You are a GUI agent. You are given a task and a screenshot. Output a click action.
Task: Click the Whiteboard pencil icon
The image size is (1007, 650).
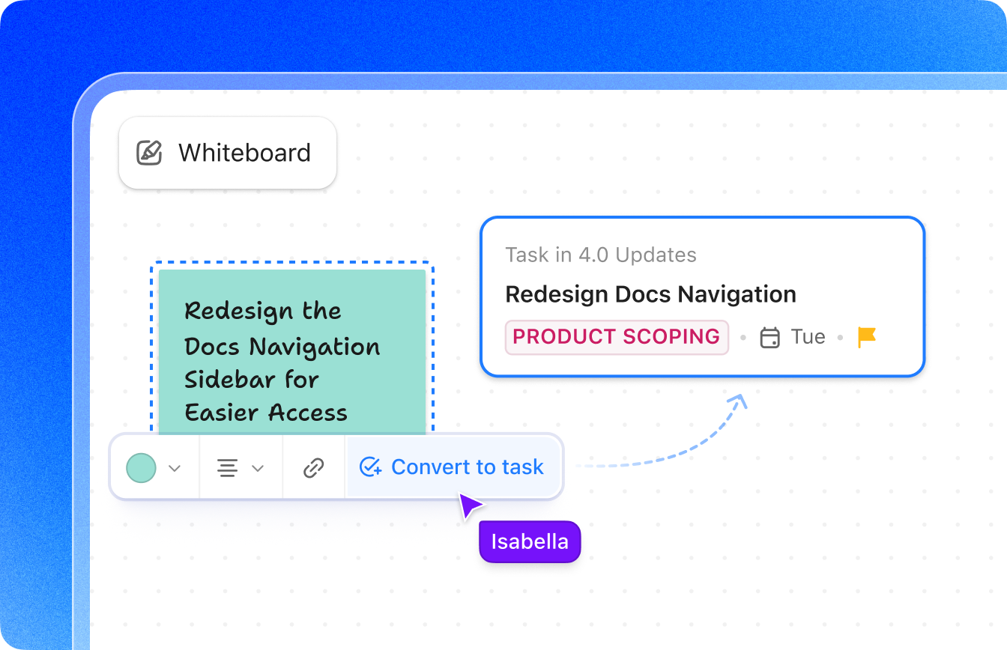pos(150,153)
